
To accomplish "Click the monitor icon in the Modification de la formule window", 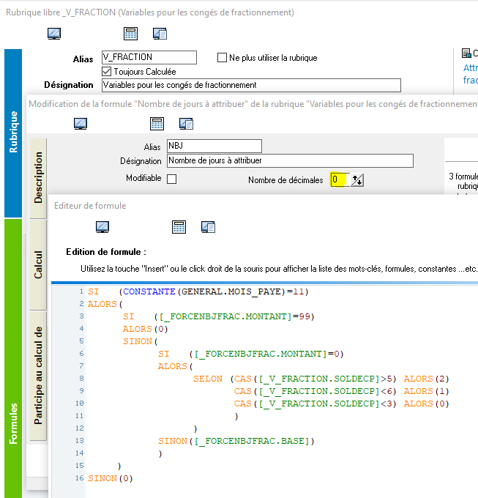I will coord(81,124).
